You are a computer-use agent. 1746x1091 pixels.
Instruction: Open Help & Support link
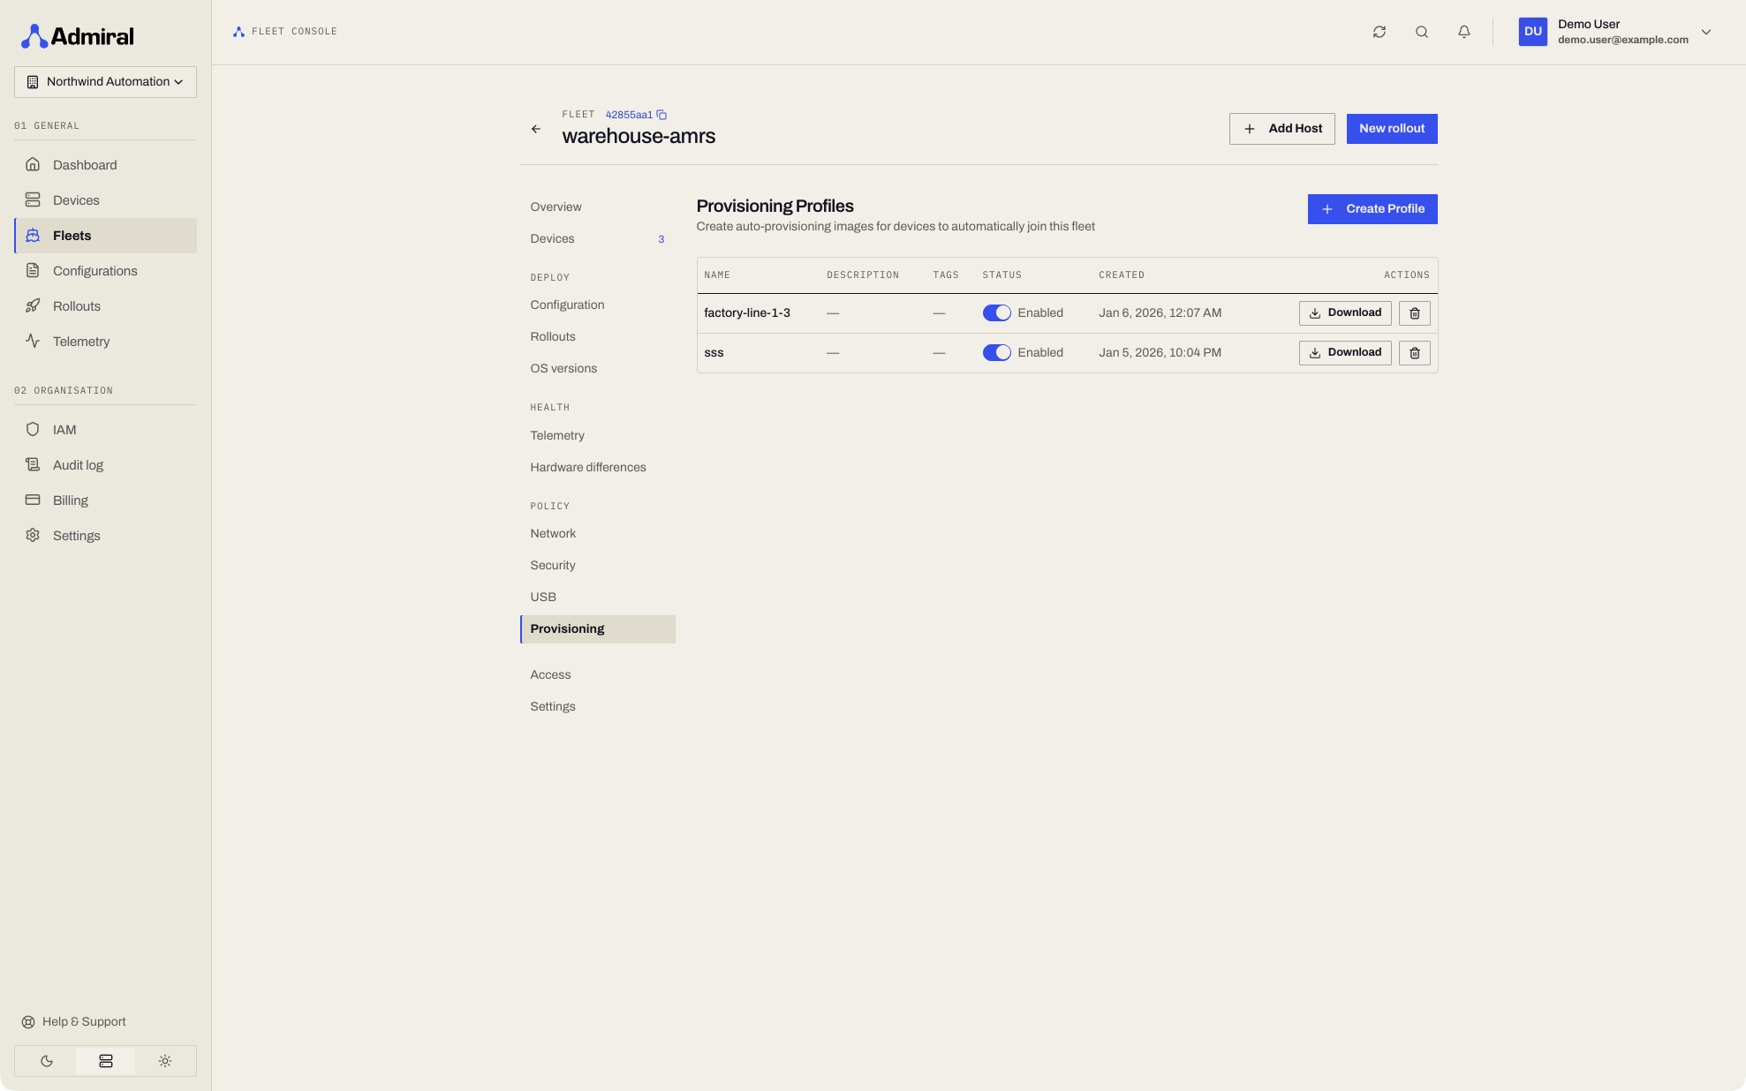(x=74, y=1022)
